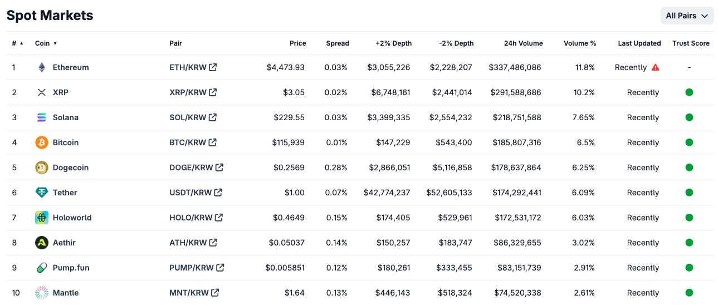
Task: Open external link icon beside SOL/KRW
Action: tap(213, 117)
